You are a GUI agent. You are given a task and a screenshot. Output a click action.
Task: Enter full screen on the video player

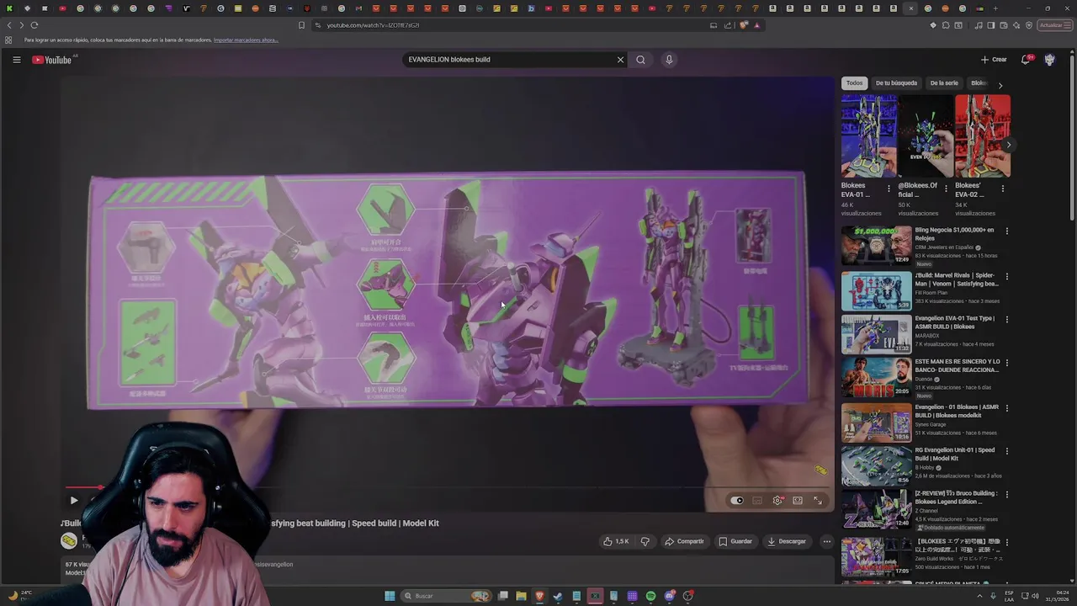[x=818, y=500]
